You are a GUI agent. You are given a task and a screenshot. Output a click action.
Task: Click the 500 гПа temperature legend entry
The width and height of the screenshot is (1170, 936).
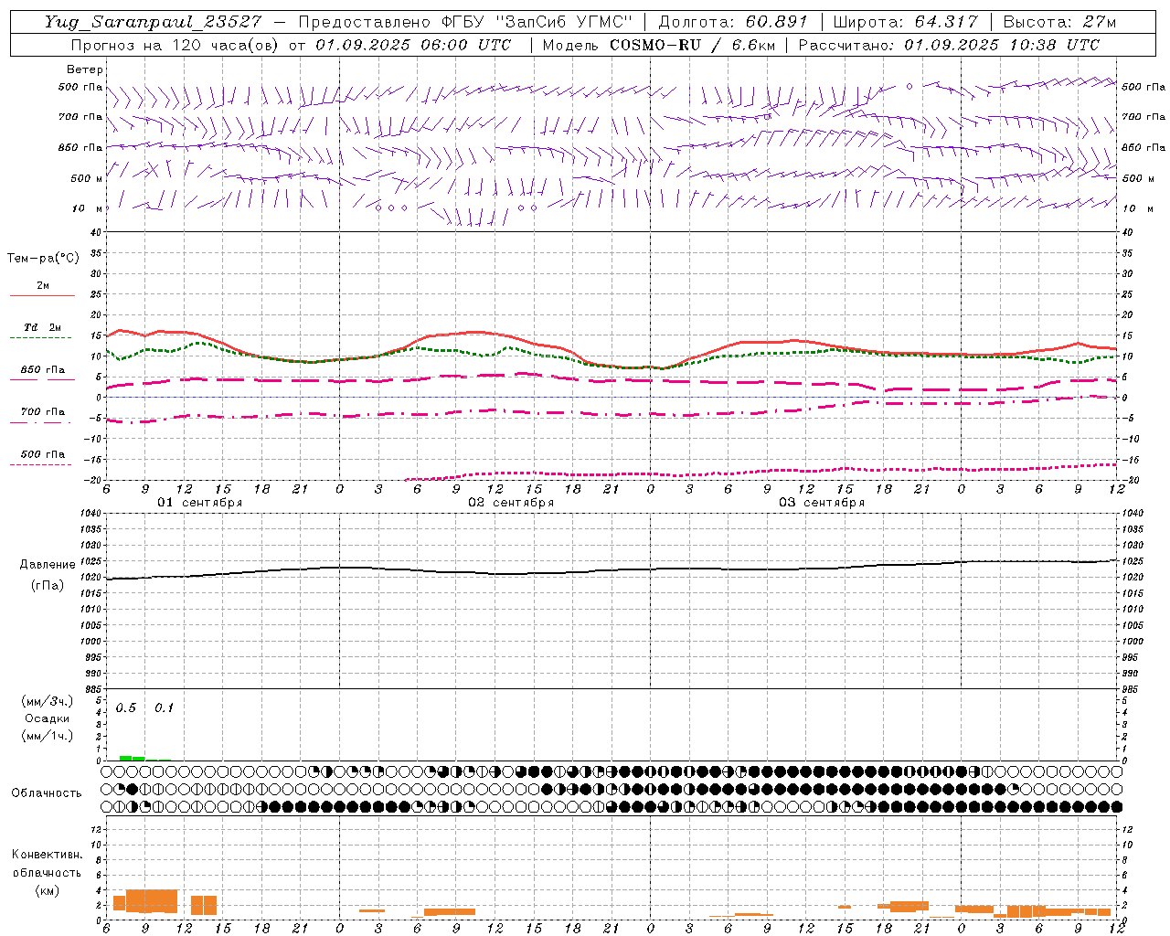[x=42, y=458]
